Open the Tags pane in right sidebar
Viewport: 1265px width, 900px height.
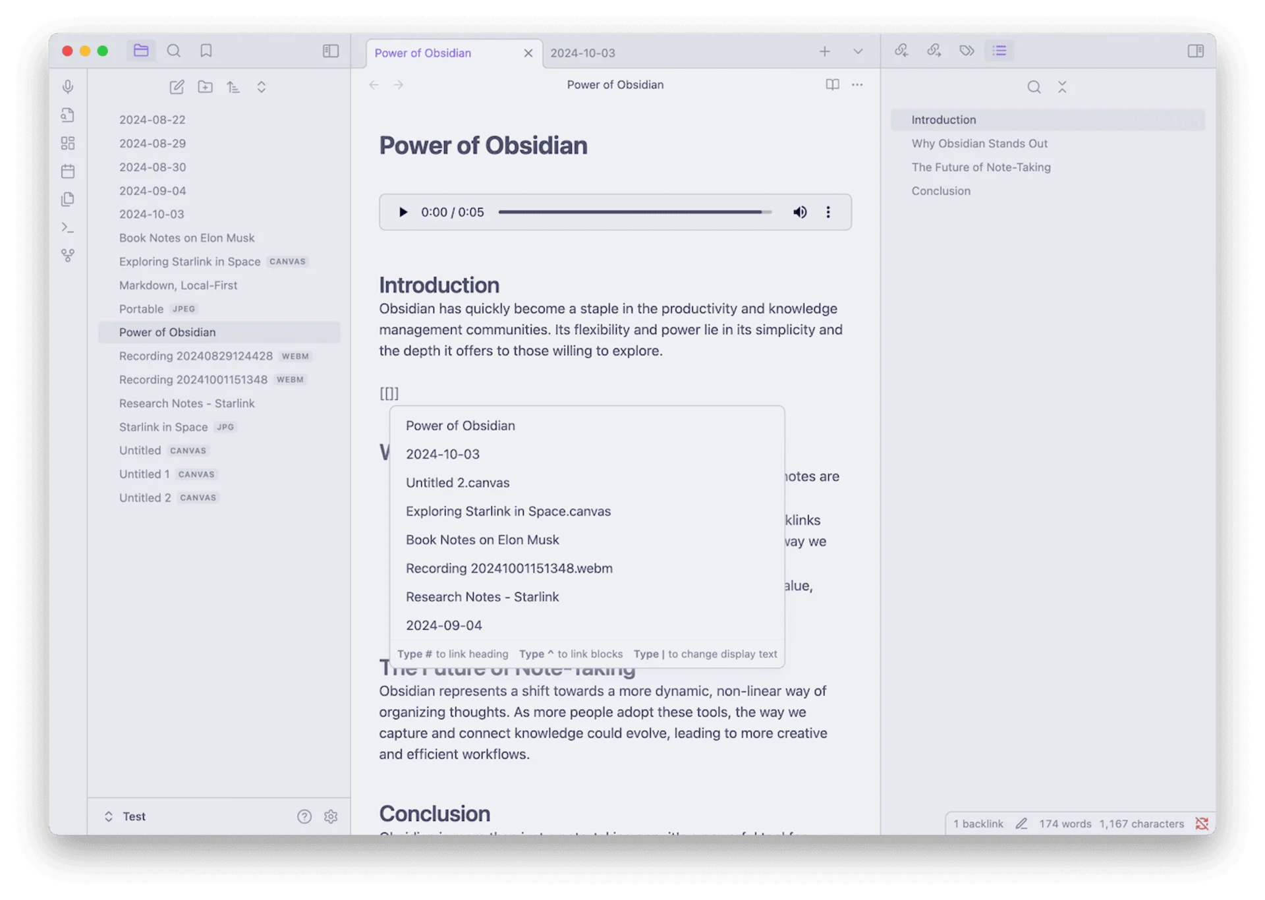[967, 51]
